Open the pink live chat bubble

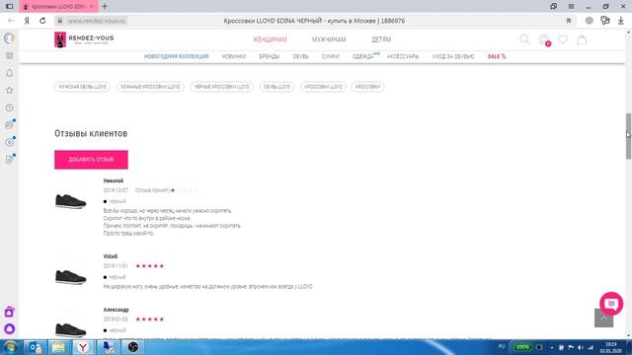(x=611, y=304)
